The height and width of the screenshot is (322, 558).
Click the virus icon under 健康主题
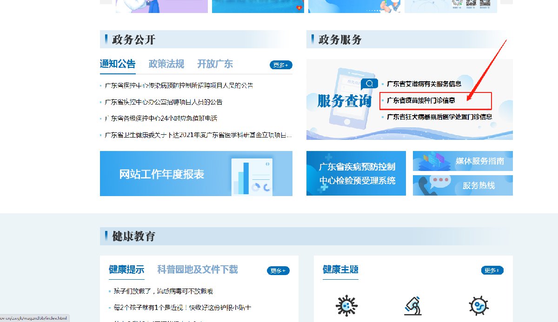pyautogui.click(x=346, y=306)
